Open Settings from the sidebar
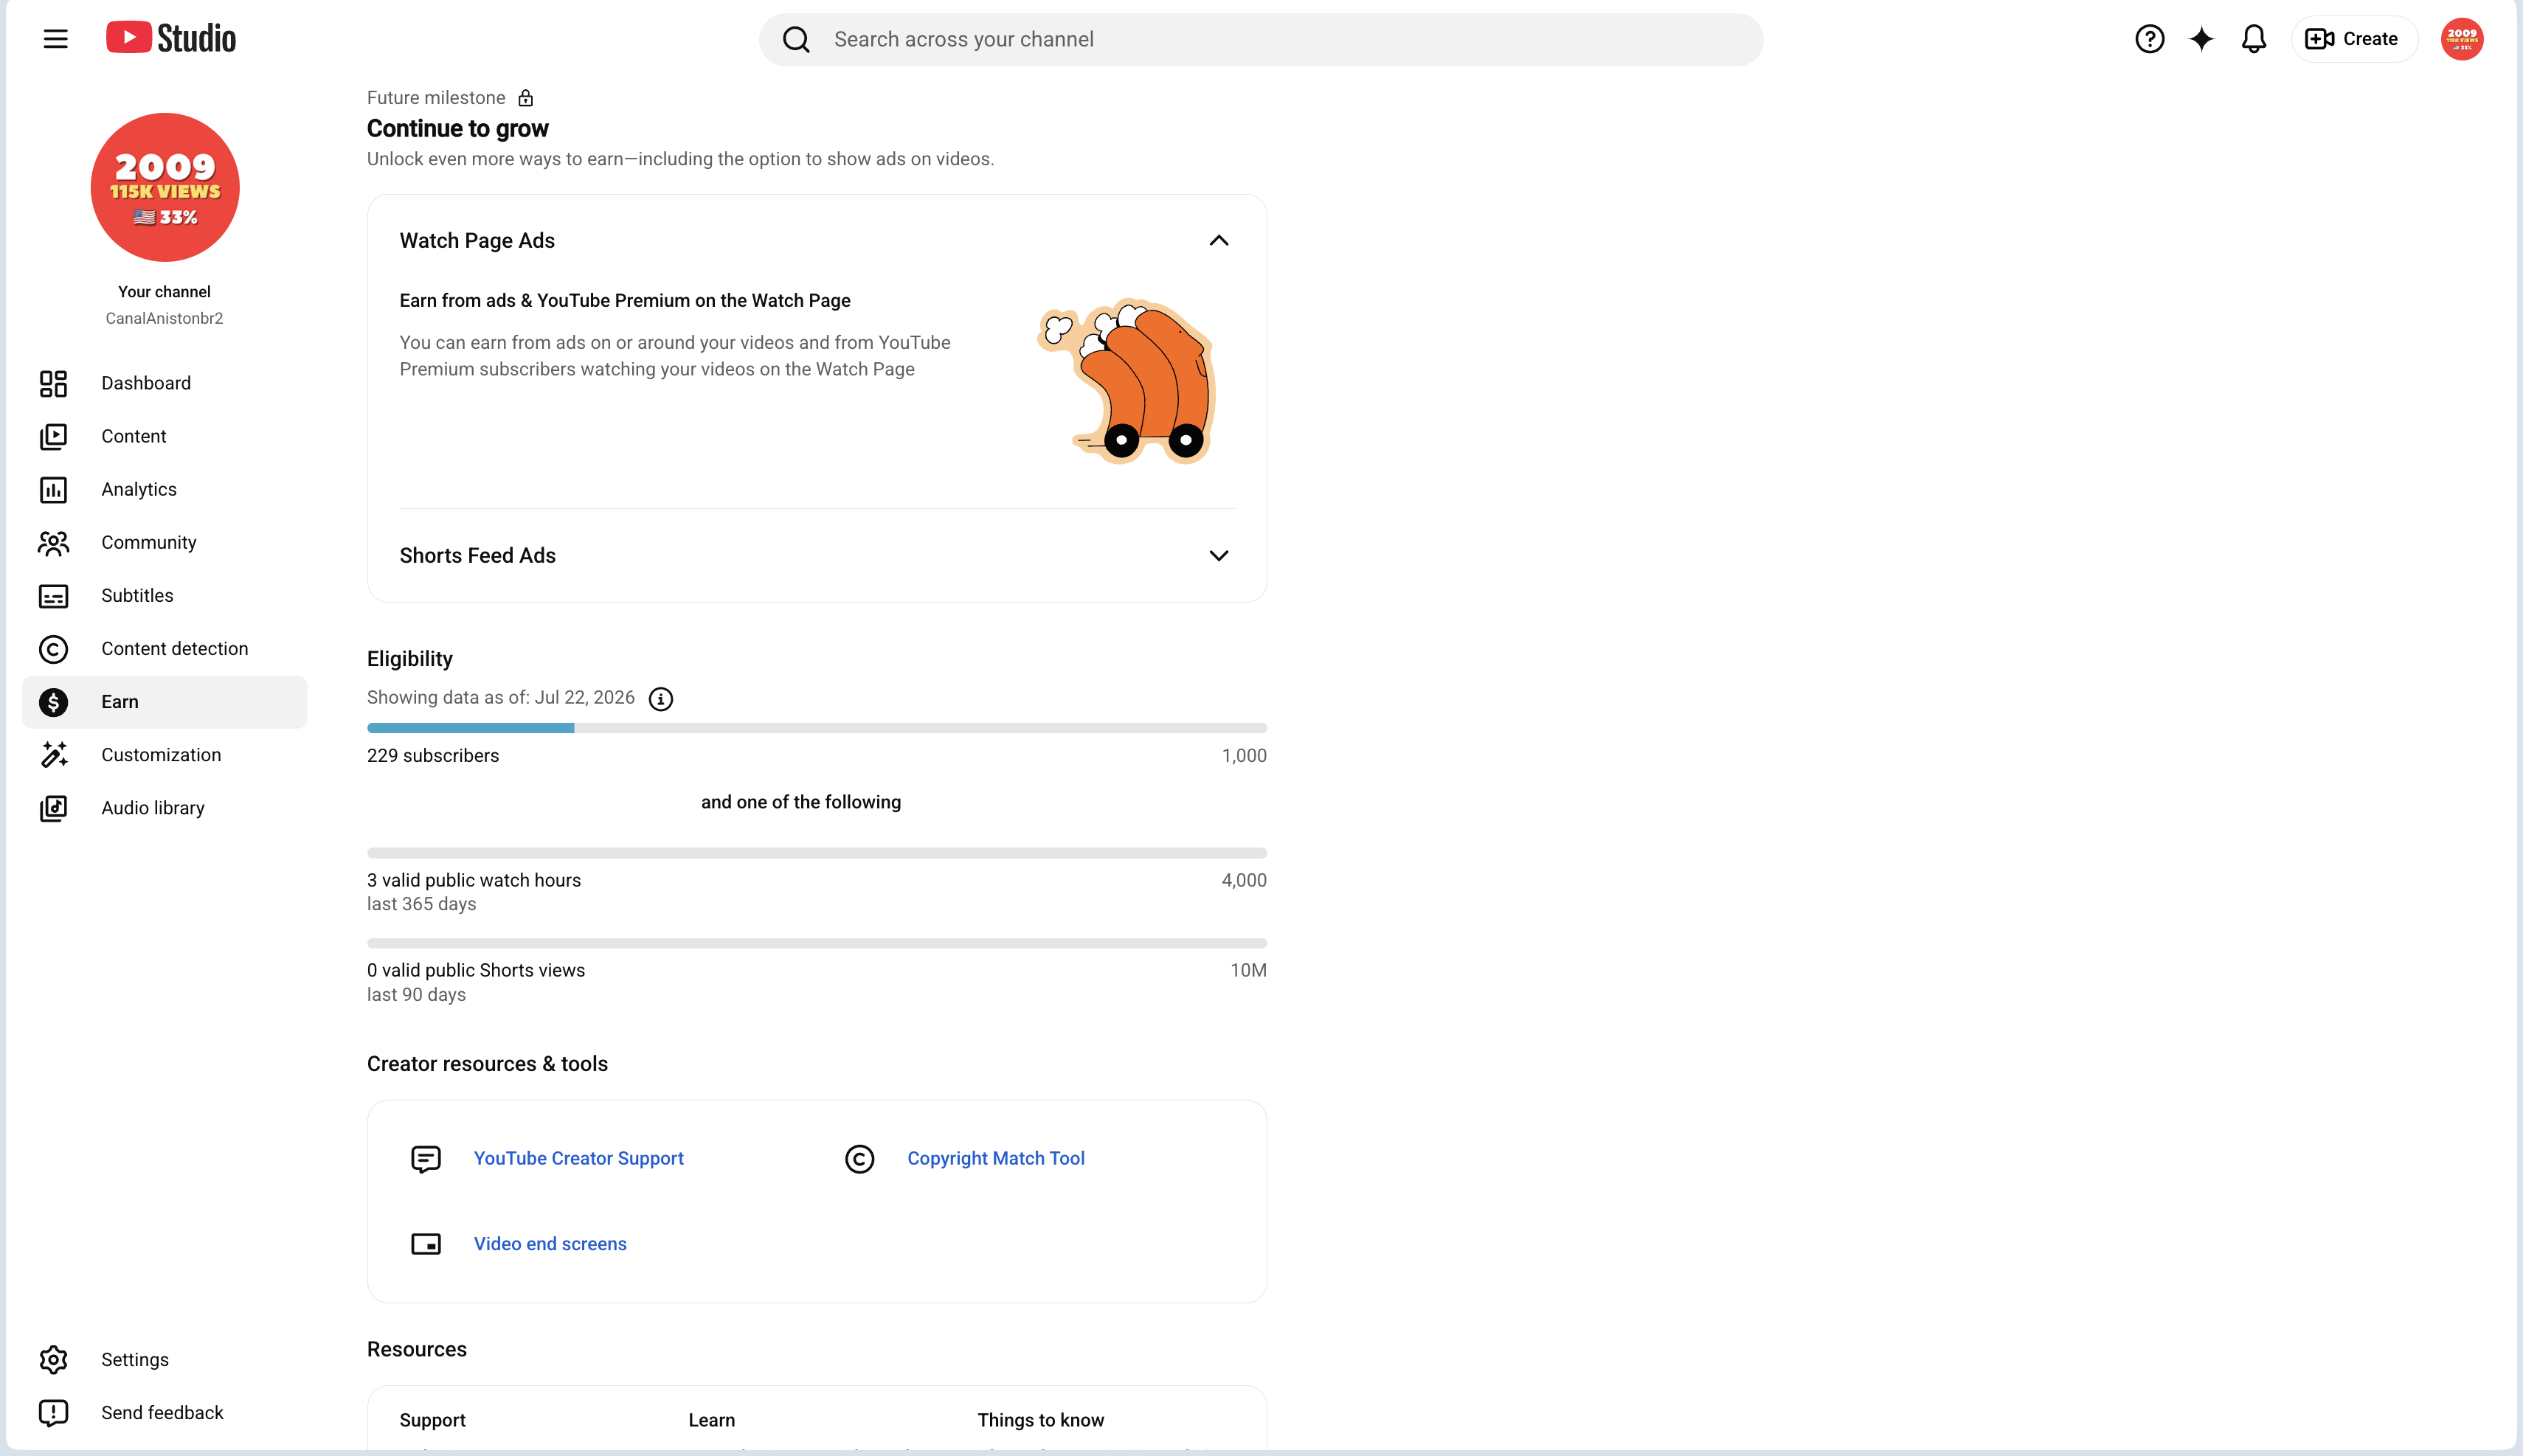 pos(135,1359)
